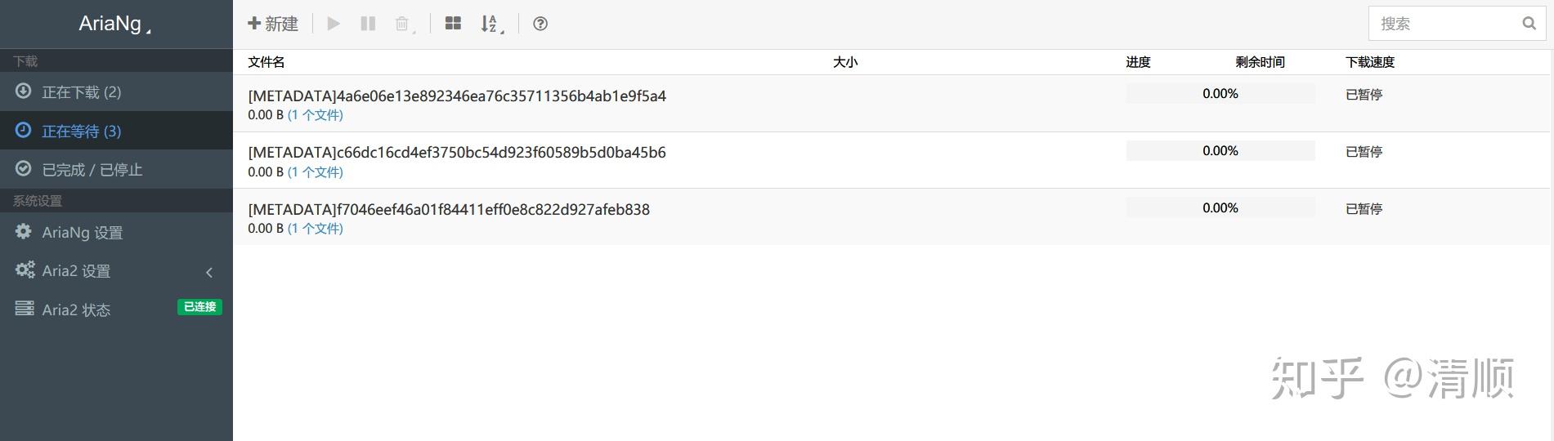1554x441 pixels.
Task: Select 正在等待 (3) in sidebar
Action: tap(82, 131)
